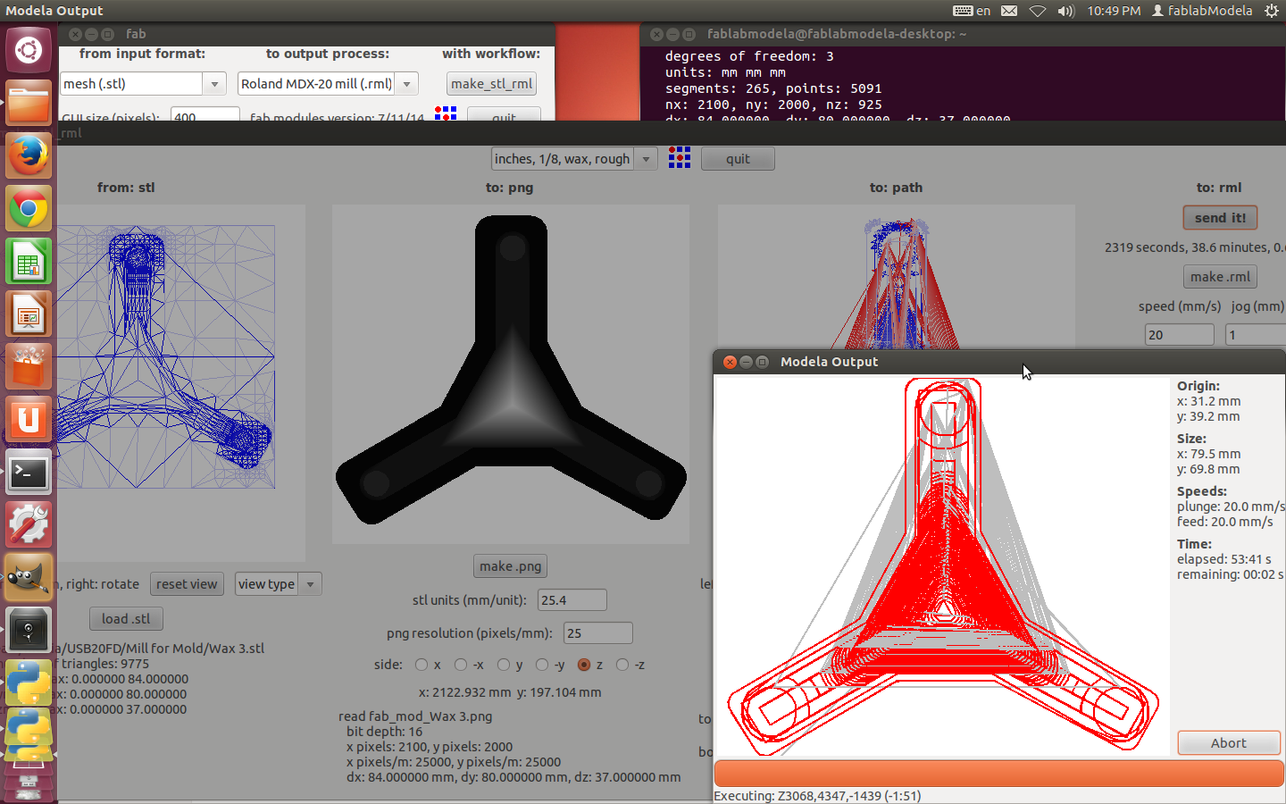Click the red toolpath preview in Modela Output
This screenshot has height=804, width=1286.
[942, 566]
